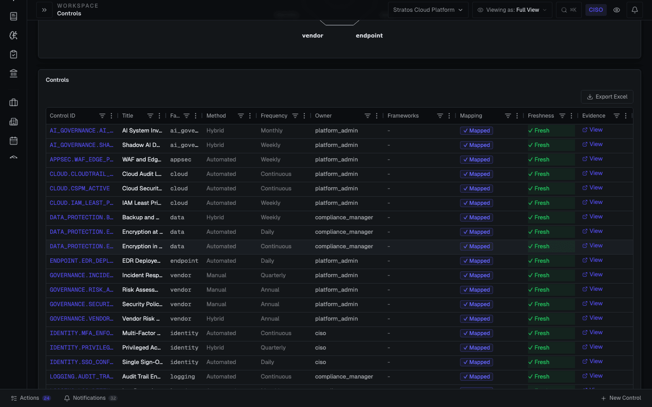The height and width of the screenshot is (407, 652).
Task: Open the Method column options menu
Action: click(x=250, y=116)
